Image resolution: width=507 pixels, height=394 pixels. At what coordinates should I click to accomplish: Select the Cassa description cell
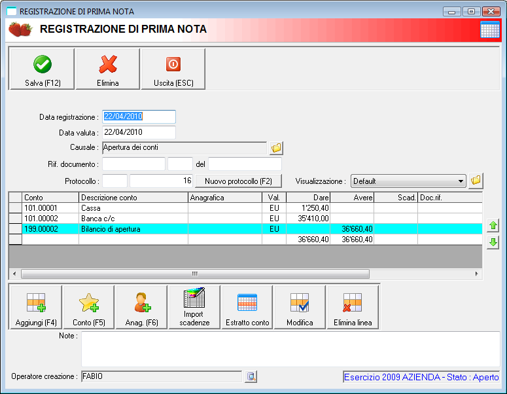133,208
